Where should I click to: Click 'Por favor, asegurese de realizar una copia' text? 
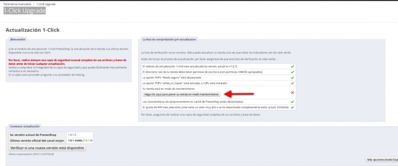[x=201, y=115]
